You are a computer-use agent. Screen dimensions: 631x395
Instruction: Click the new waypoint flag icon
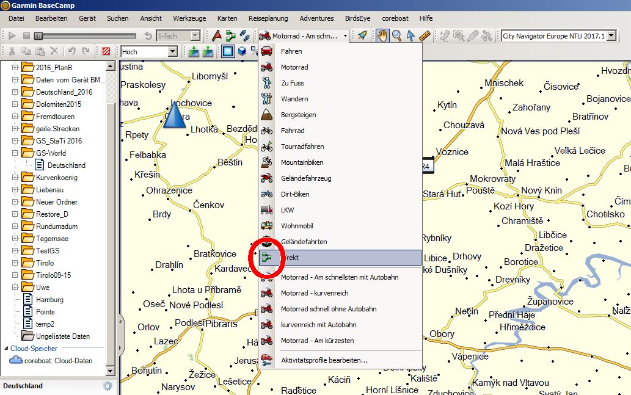217,36
